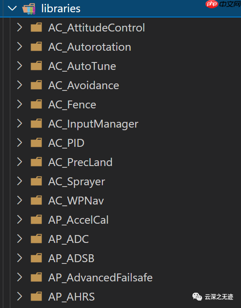Select the libraries header label

point(61,9)
